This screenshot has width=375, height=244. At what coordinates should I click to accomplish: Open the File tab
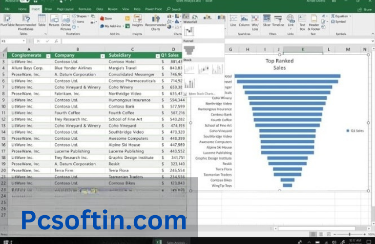(x=7, y=9)
